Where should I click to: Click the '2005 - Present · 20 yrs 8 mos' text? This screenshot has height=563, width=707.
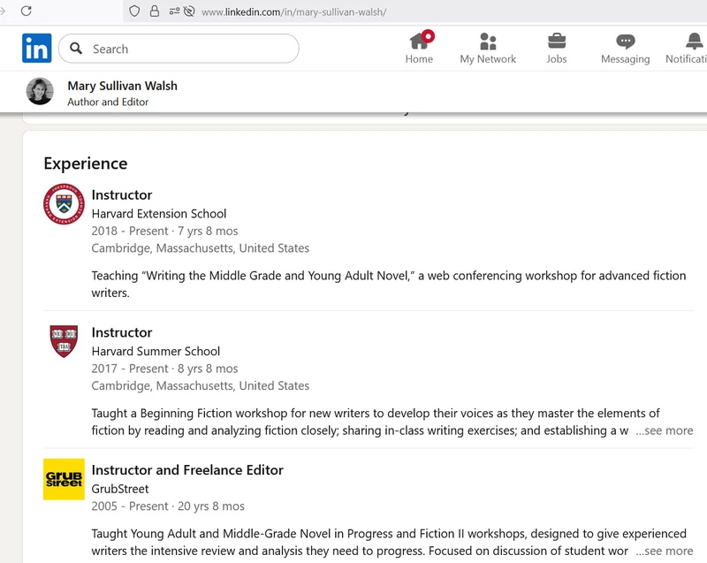(x=168, y=506)
